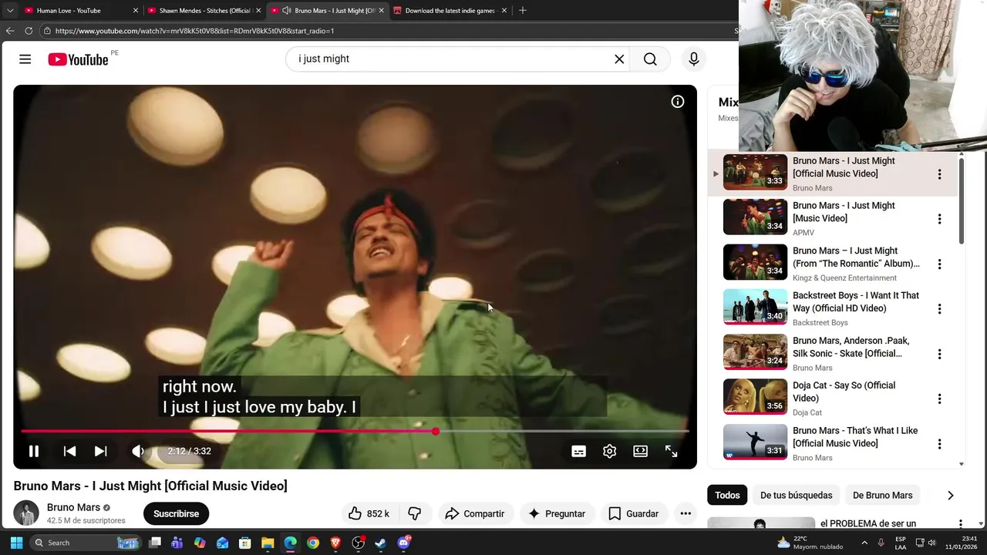Reload the current page

coord(29,31)
